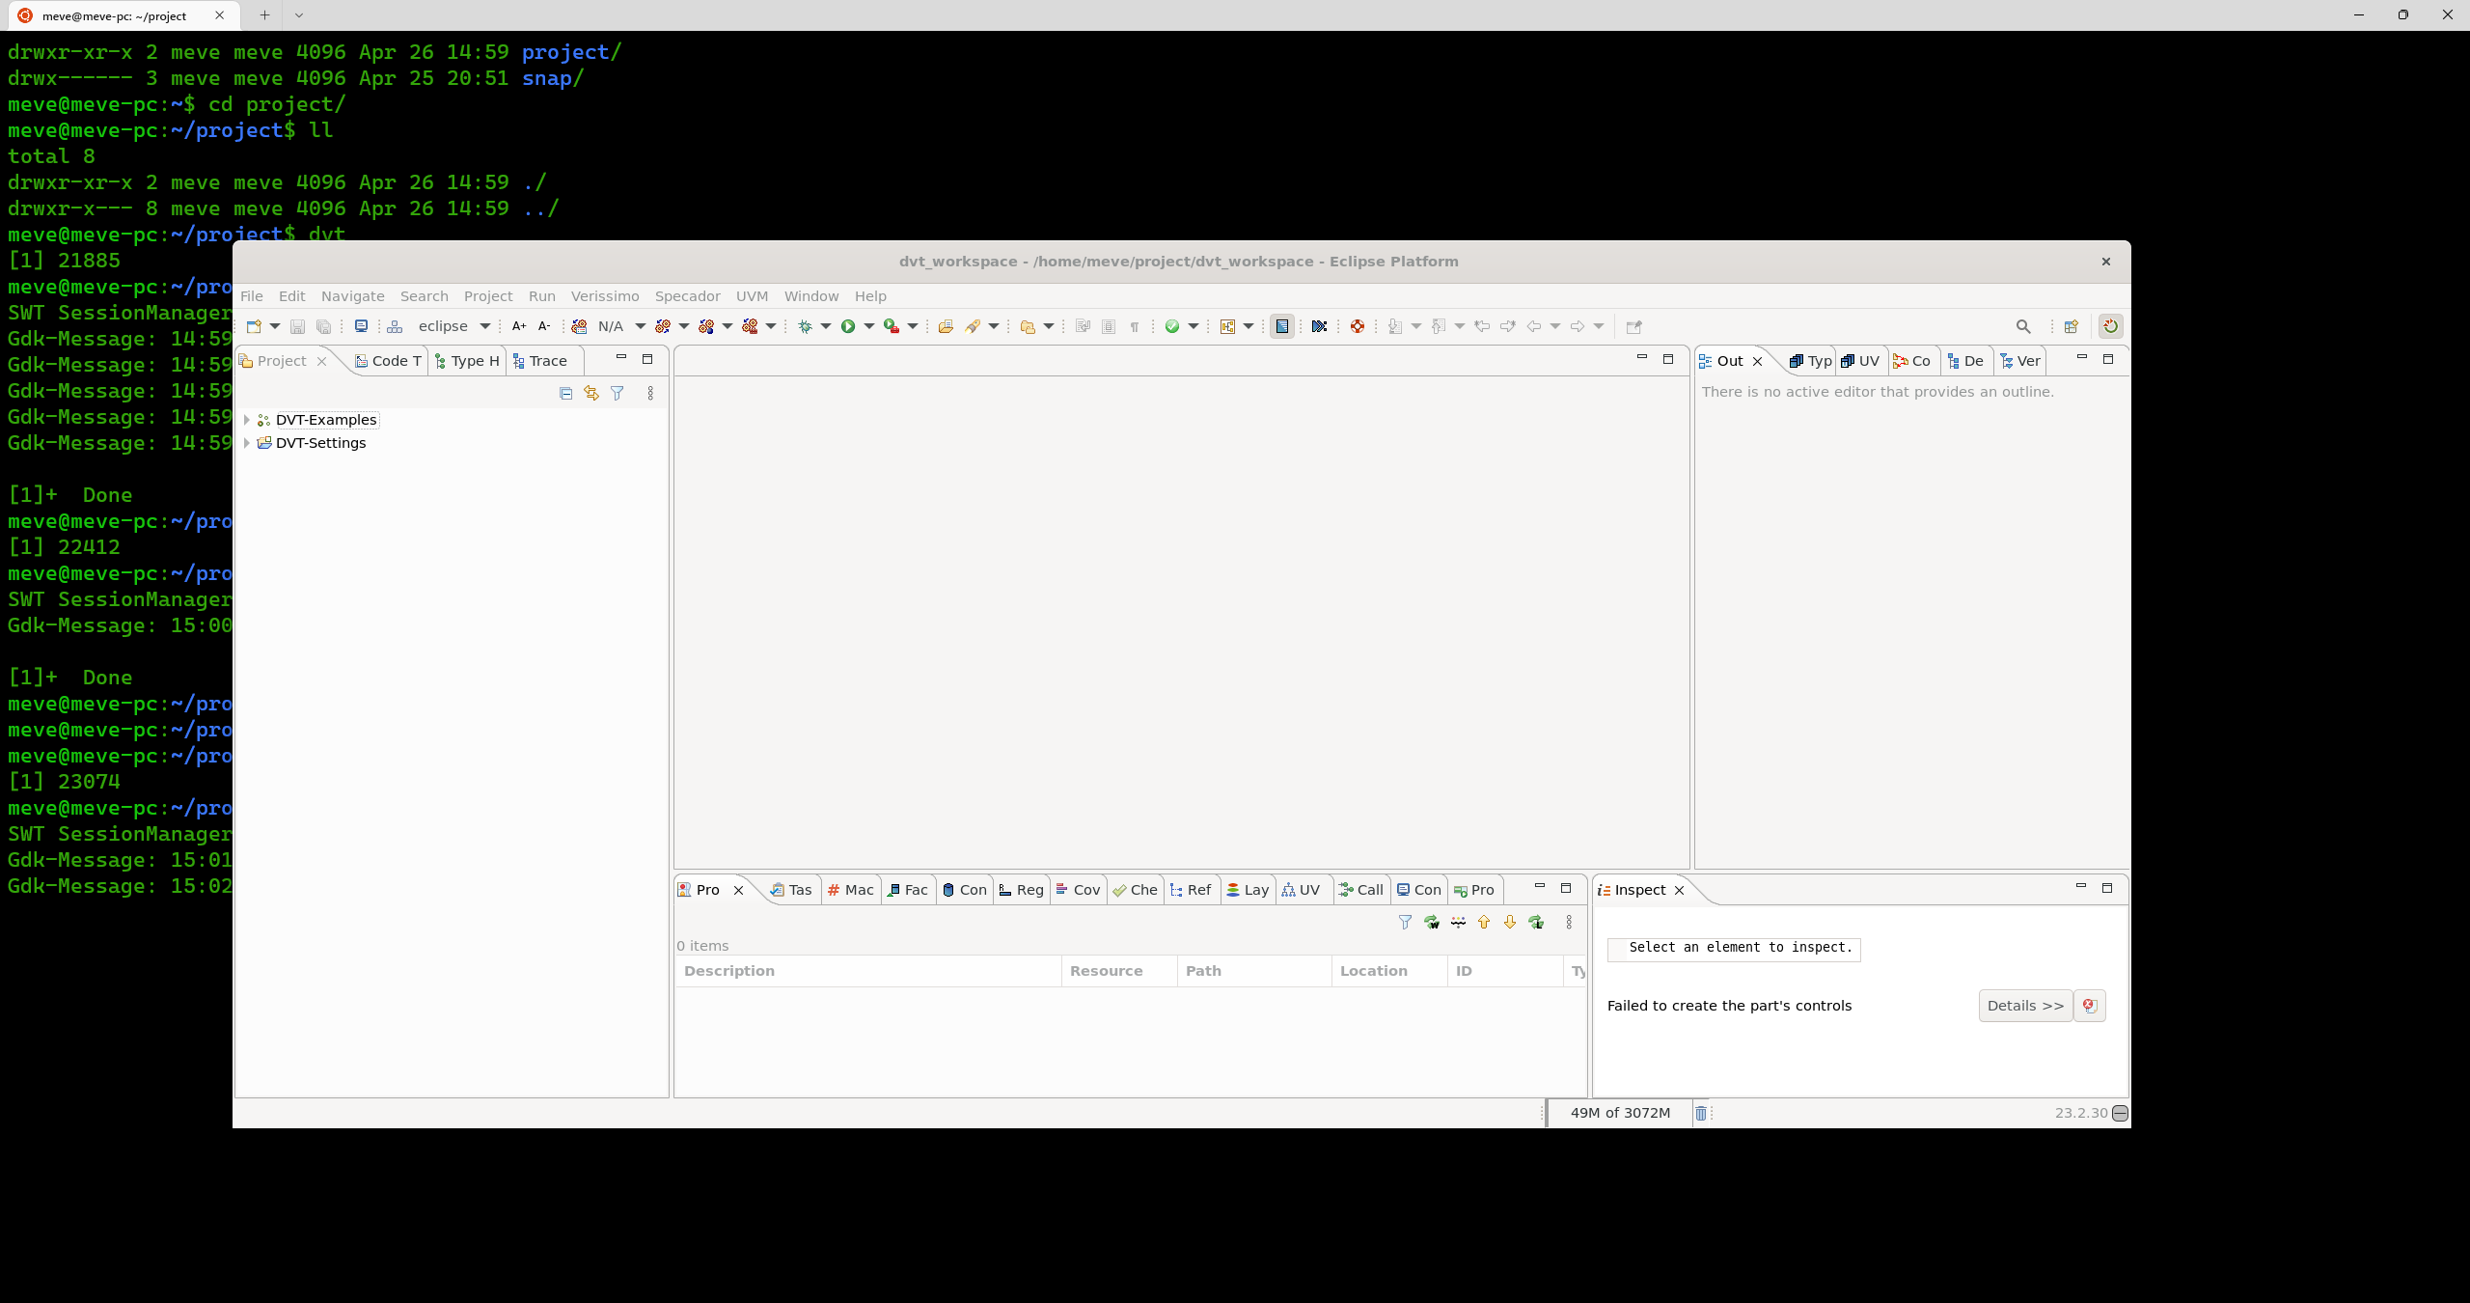This screenshot has height=1303, width=2470.
Task: Increase editor font size with A+
Action: click(519, 326)
